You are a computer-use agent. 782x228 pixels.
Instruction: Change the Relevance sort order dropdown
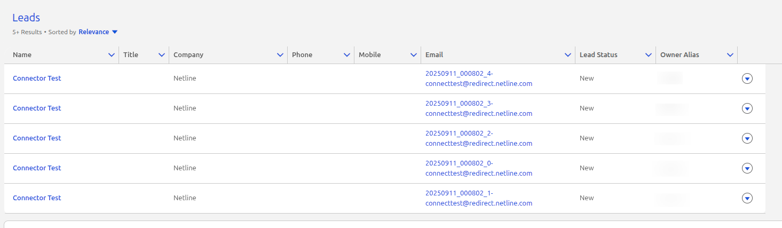pyautogui.click(x=98, y=32)
